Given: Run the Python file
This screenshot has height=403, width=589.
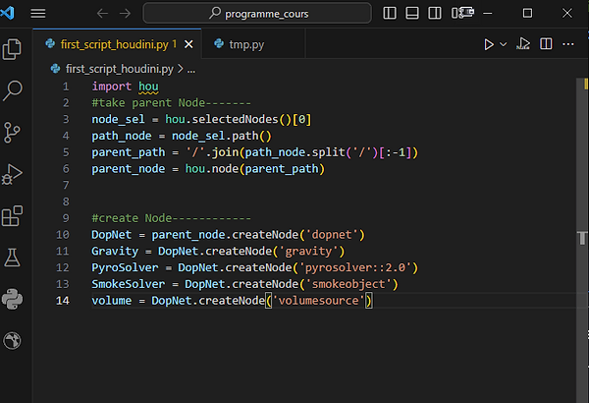Looking at the screenshot, I should 488,44.
